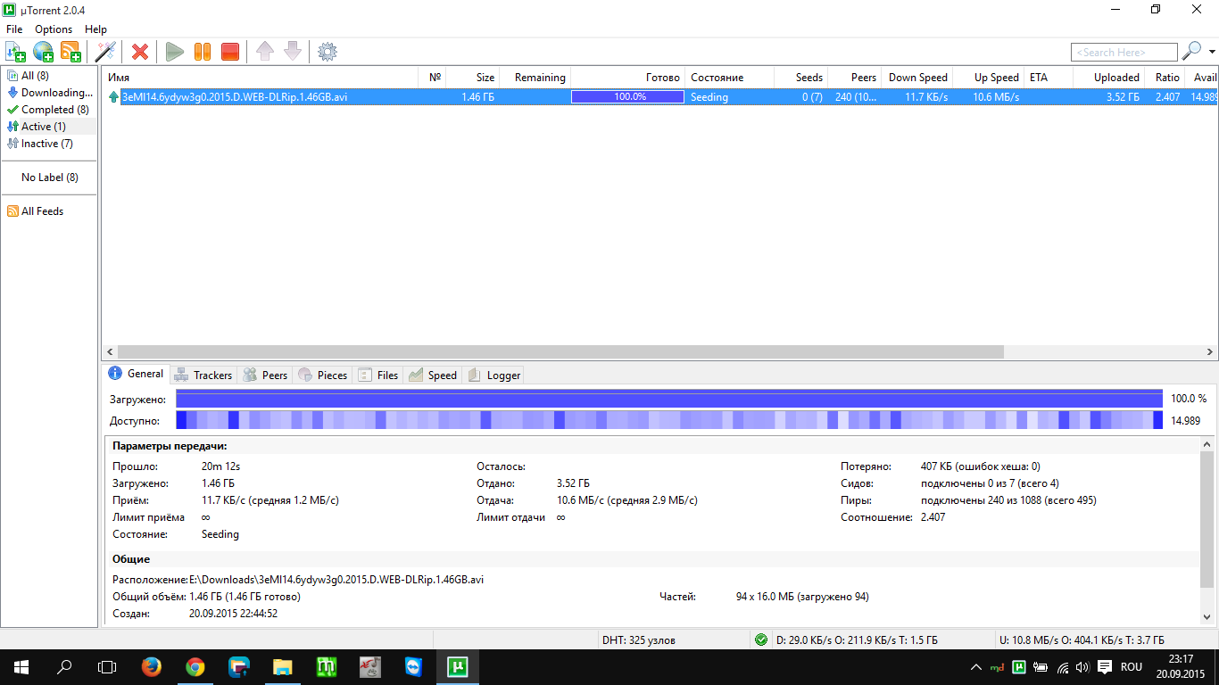Click the Move Down Queue arrow

[x=293, y=52]
